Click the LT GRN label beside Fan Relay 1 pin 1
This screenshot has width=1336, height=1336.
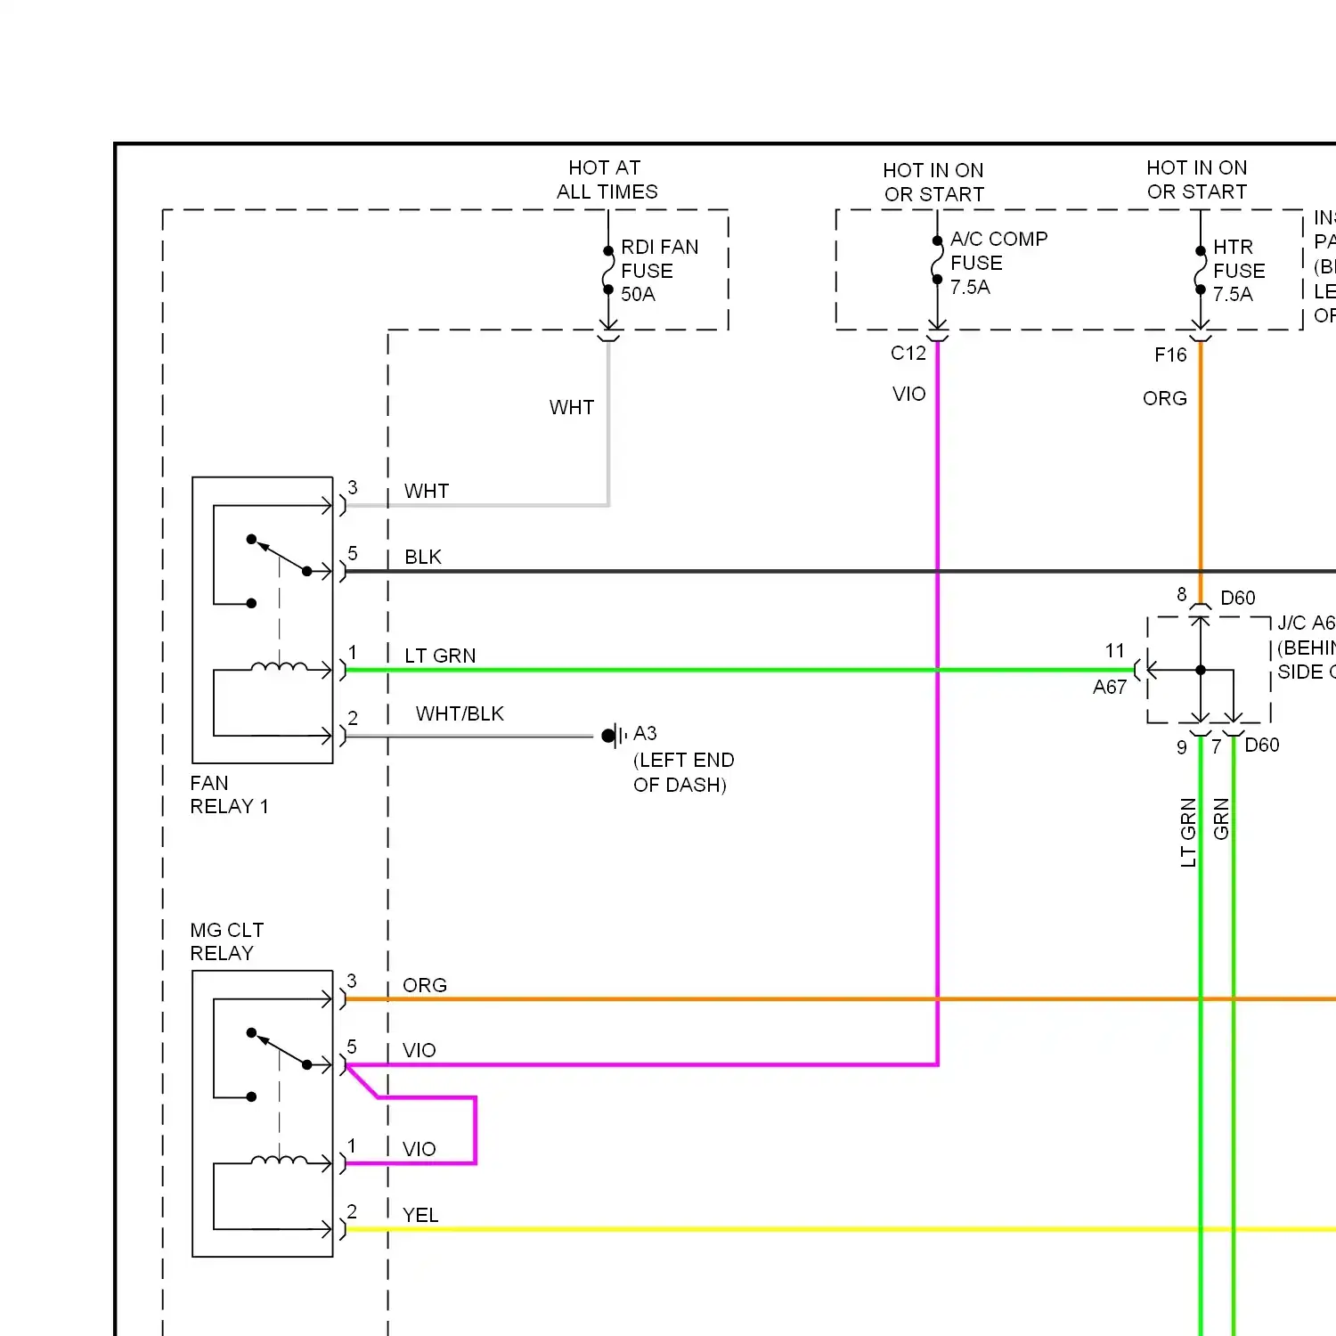440,656
